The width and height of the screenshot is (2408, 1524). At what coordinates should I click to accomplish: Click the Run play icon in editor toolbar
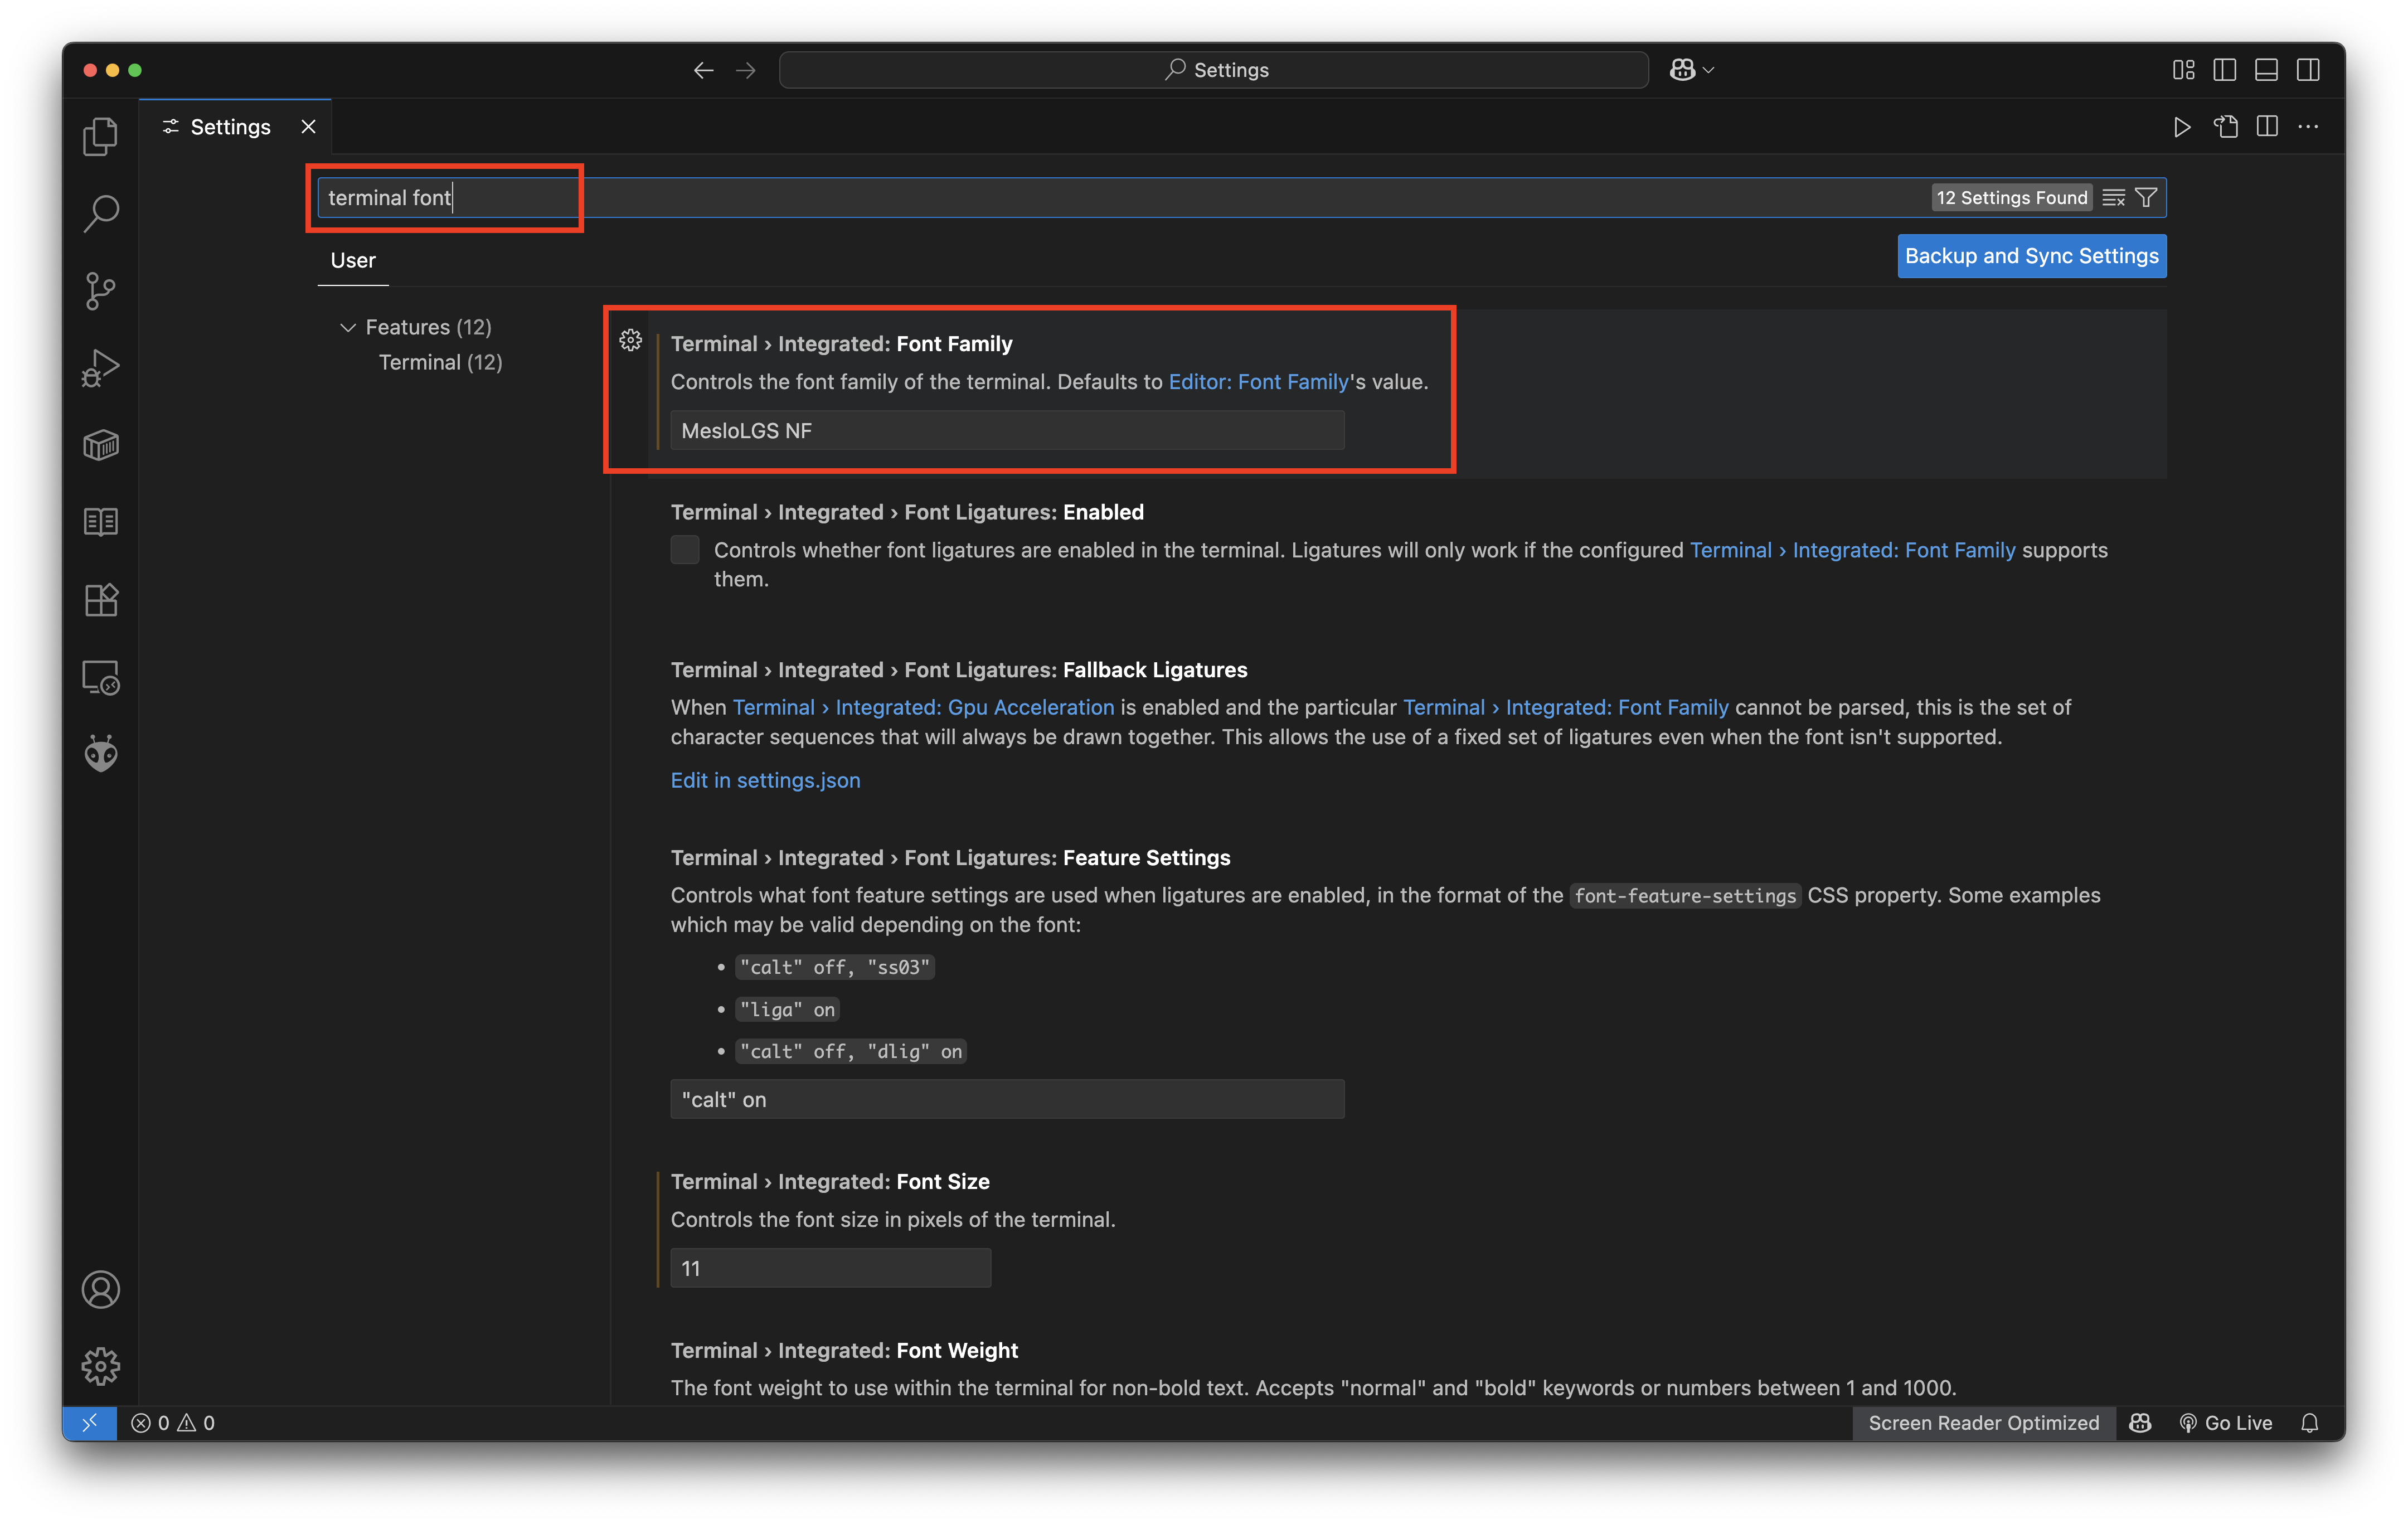[2182, 127]
